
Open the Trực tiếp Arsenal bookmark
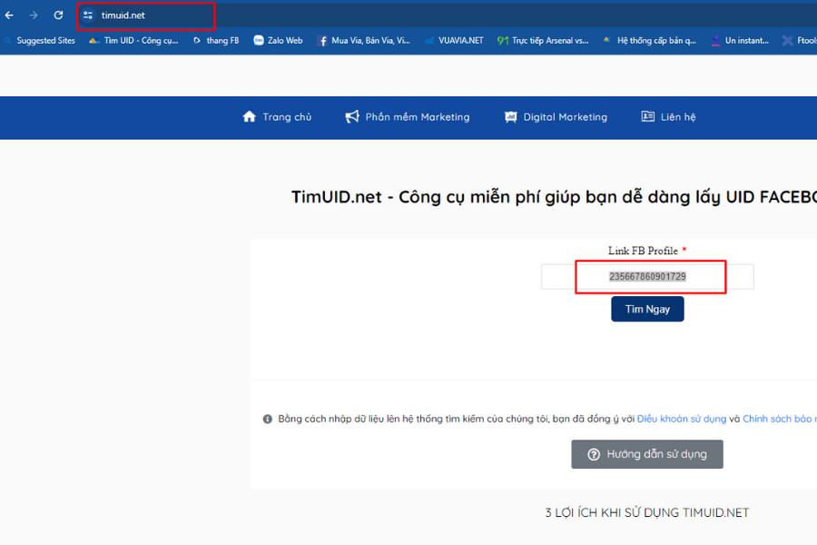click(x=543, y=41)
